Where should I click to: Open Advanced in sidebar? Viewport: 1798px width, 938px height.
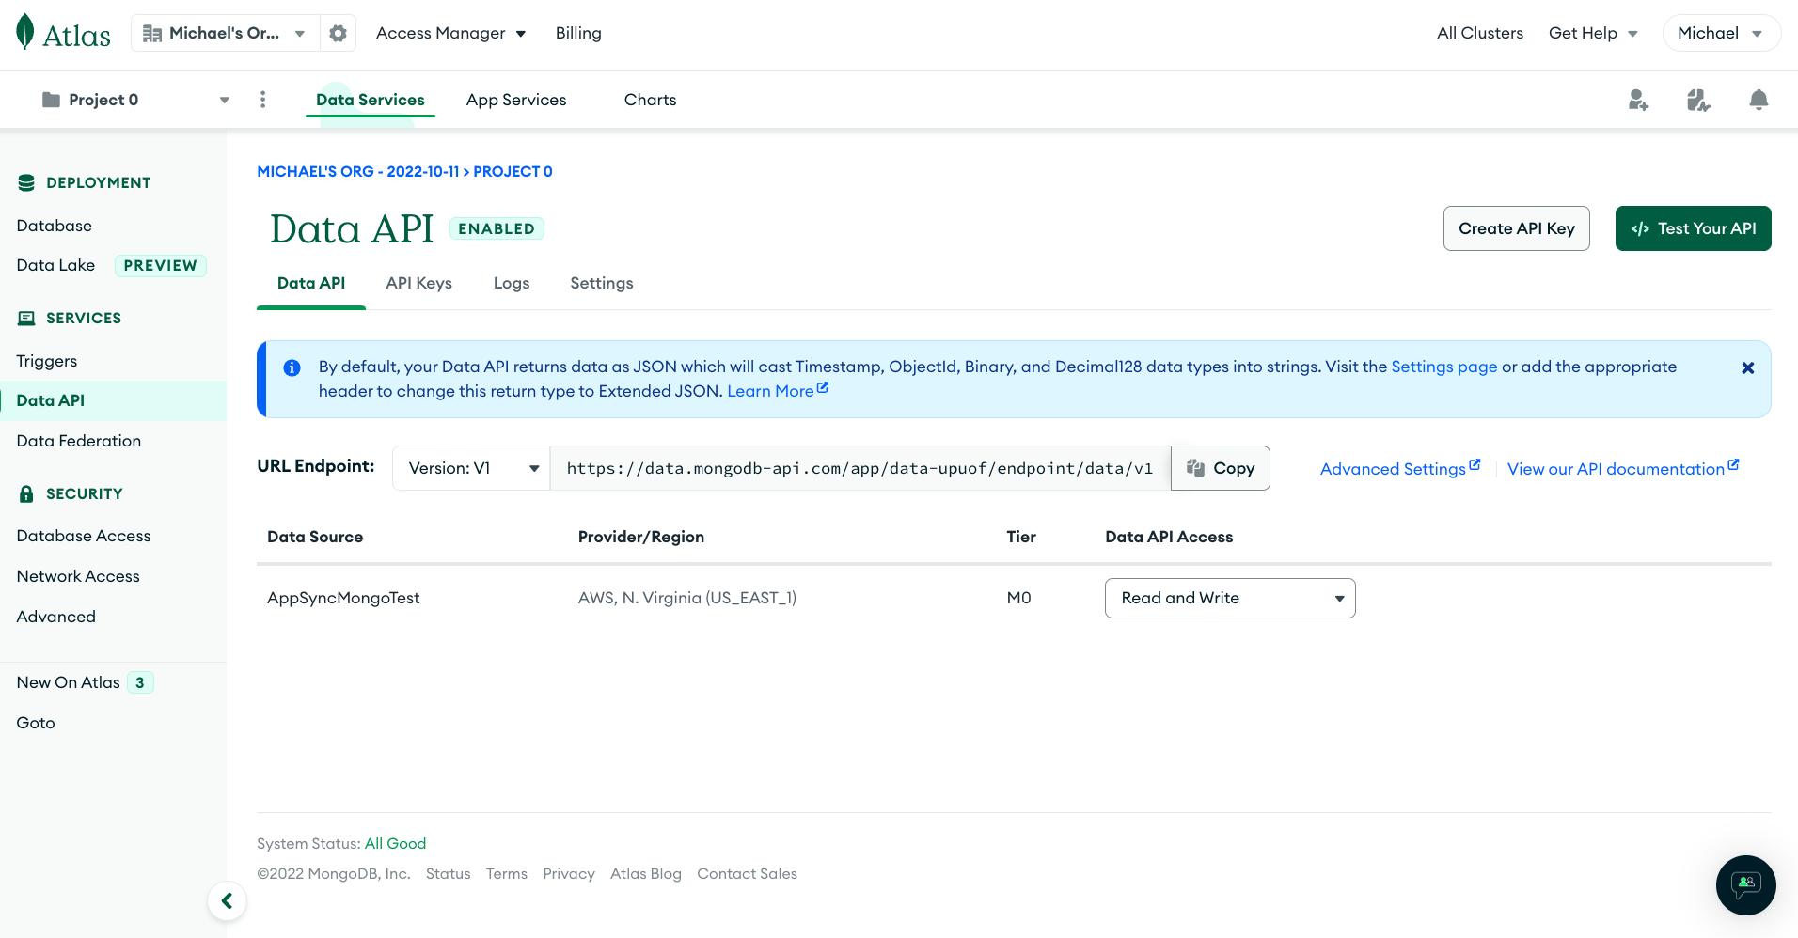coord(56,617)
